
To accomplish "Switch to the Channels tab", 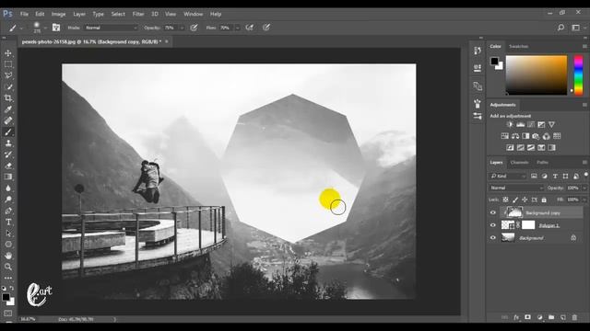I will pos(520,163).
